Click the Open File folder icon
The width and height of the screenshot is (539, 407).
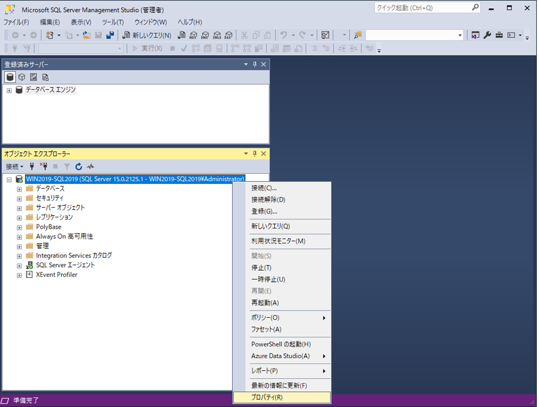[87, 35]
